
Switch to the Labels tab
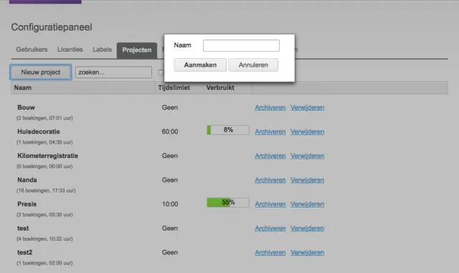[102, 50]
